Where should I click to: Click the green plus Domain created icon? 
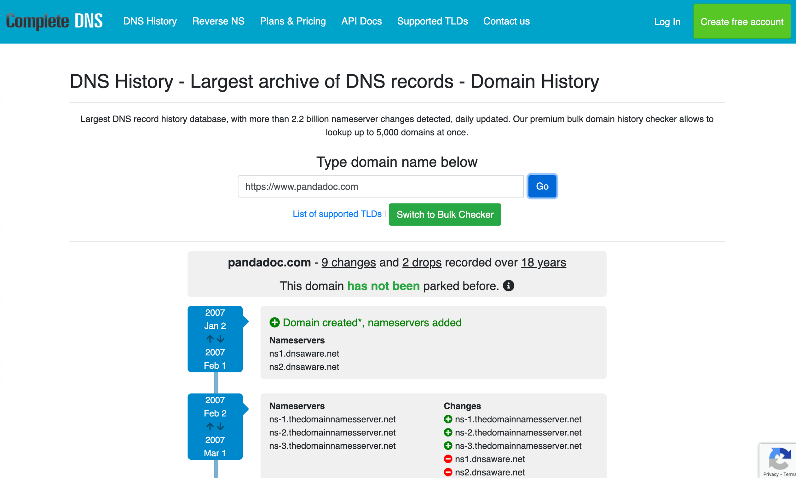point(274,322)
